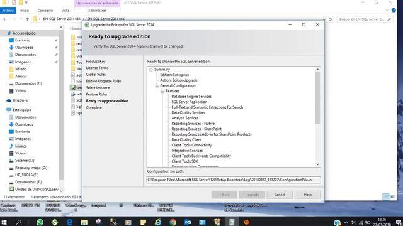403x226 pixels.
Task: Click the Back button in dialog
Action: 224,195
